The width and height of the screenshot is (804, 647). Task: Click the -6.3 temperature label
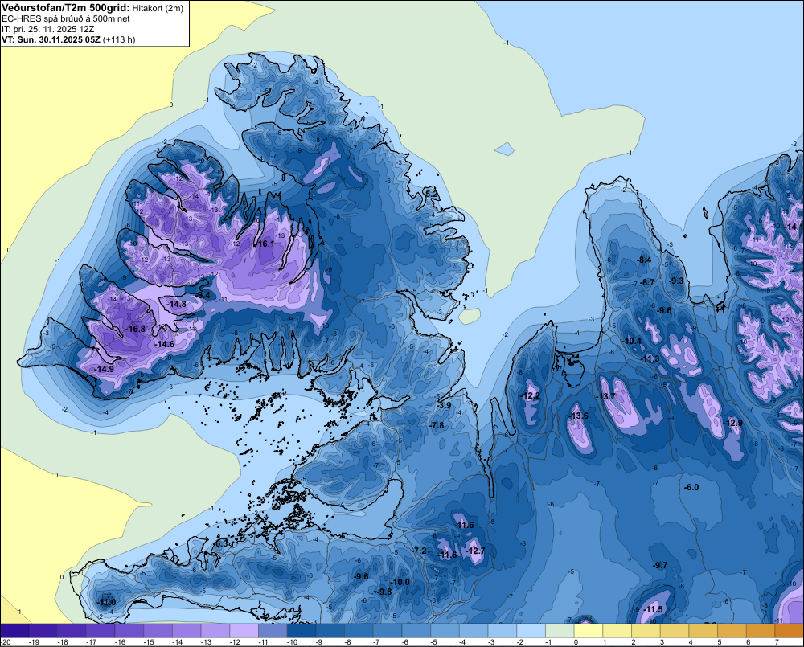tap(221, 543)
